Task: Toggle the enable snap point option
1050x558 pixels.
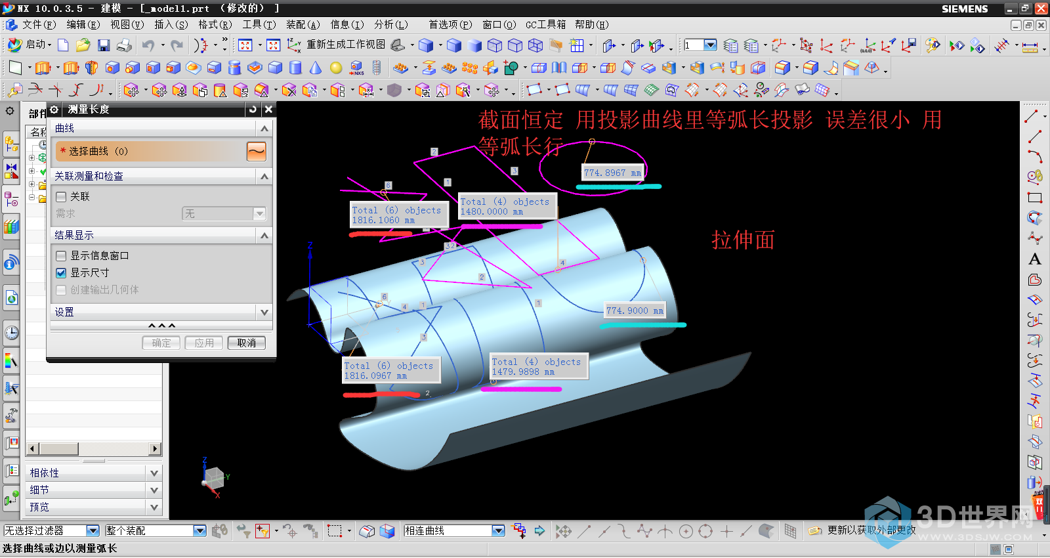Action: [x=563, y=531]
